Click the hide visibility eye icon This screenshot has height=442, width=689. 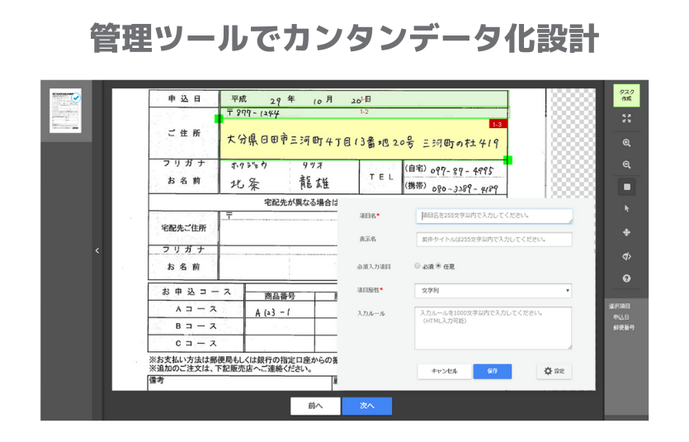click(626, 256)
